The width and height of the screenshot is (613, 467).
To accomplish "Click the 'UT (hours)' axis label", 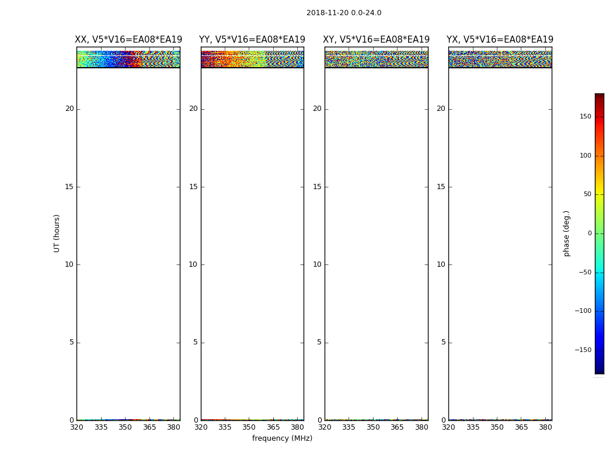I will pos(57,233).
